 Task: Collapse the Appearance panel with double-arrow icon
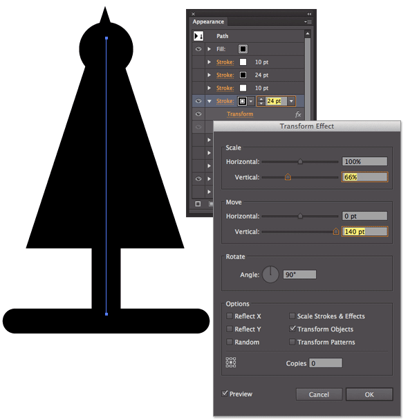coord(309,14)
